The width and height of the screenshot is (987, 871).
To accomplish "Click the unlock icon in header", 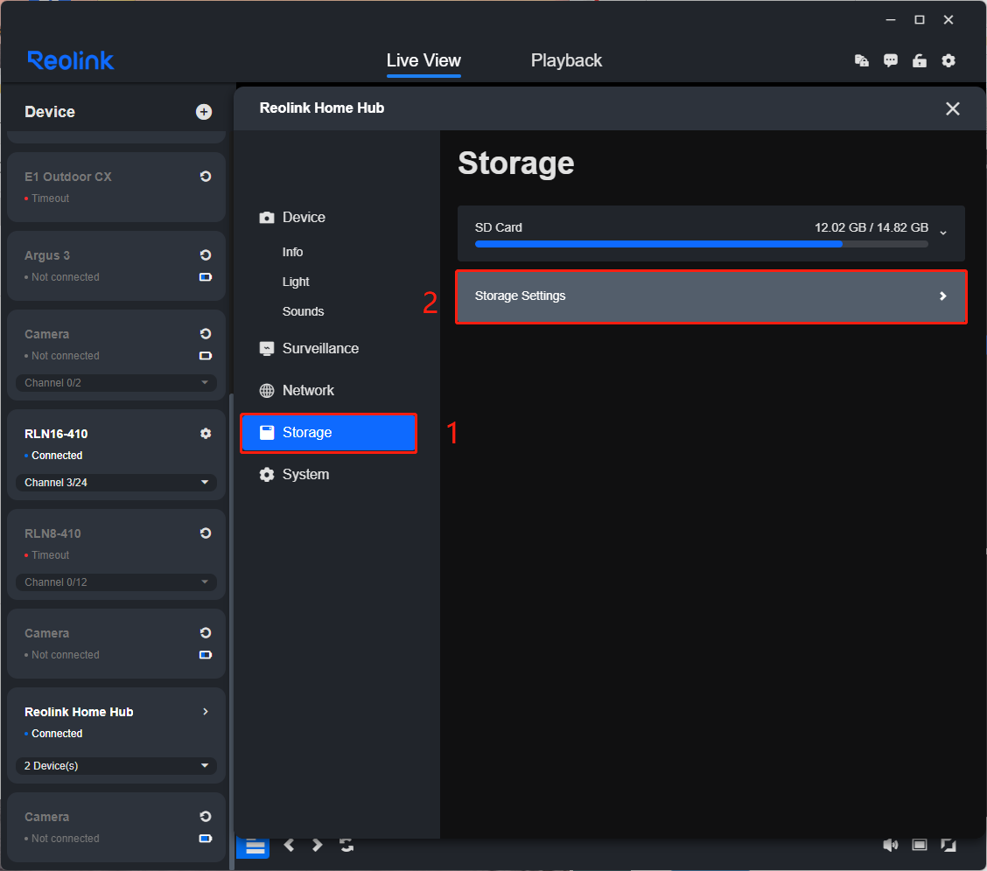I will tap(919, 60).
